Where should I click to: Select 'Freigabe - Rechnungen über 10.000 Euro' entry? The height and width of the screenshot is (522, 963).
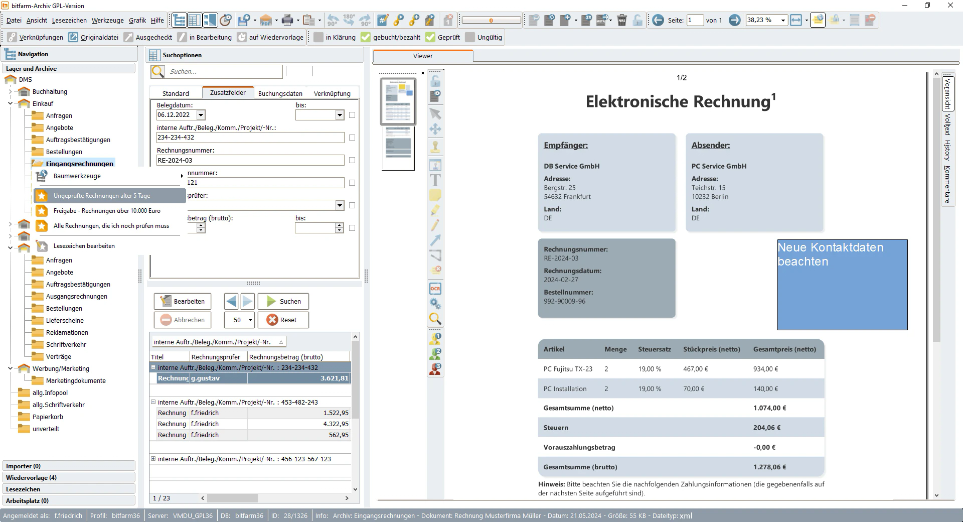click(107, 211)
